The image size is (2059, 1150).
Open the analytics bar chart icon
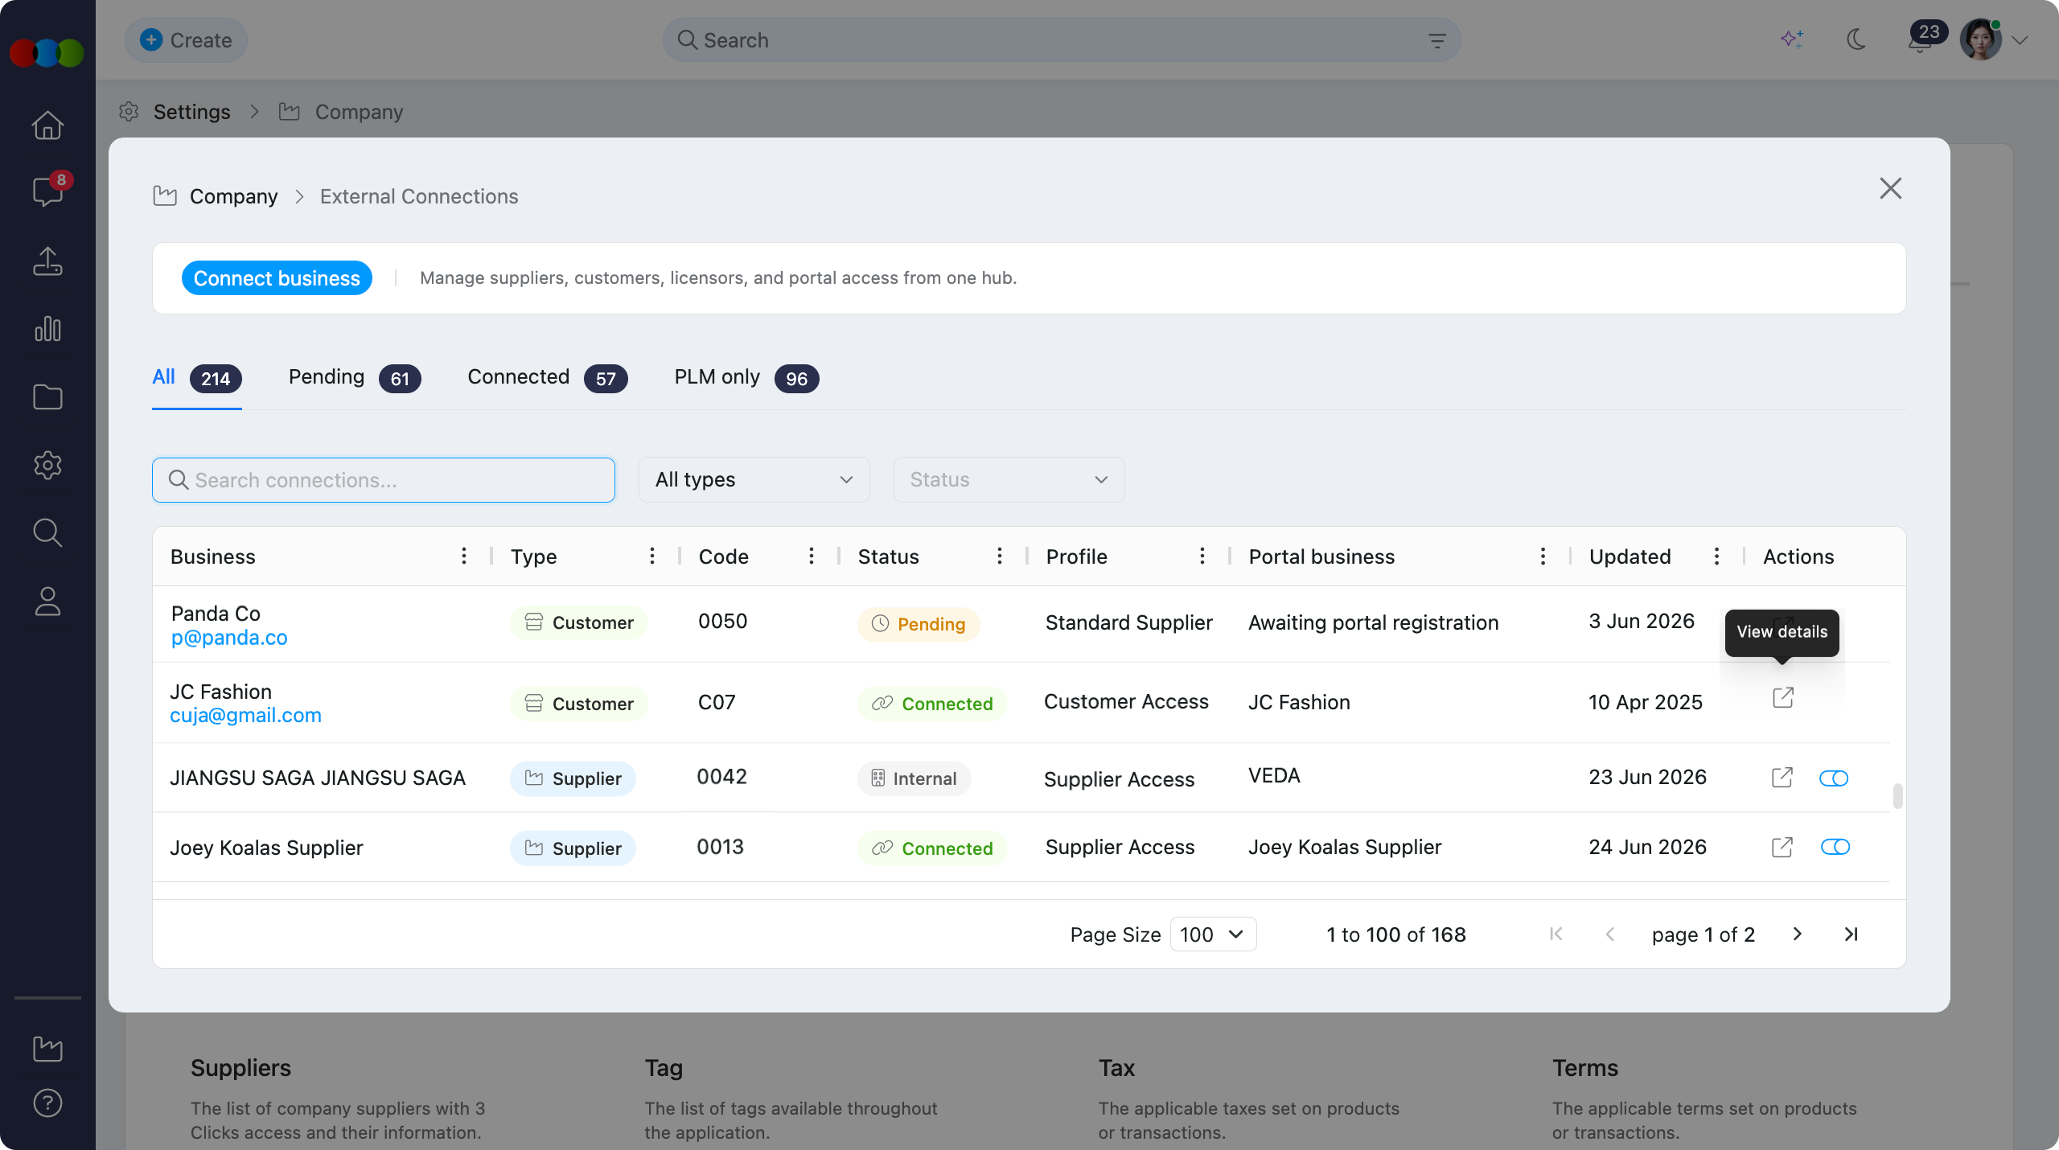(x=47, y=329)
